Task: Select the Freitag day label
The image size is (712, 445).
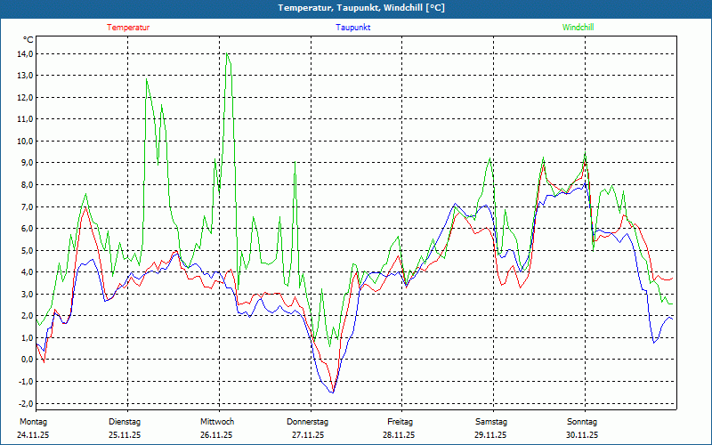Action: (400, 422)
